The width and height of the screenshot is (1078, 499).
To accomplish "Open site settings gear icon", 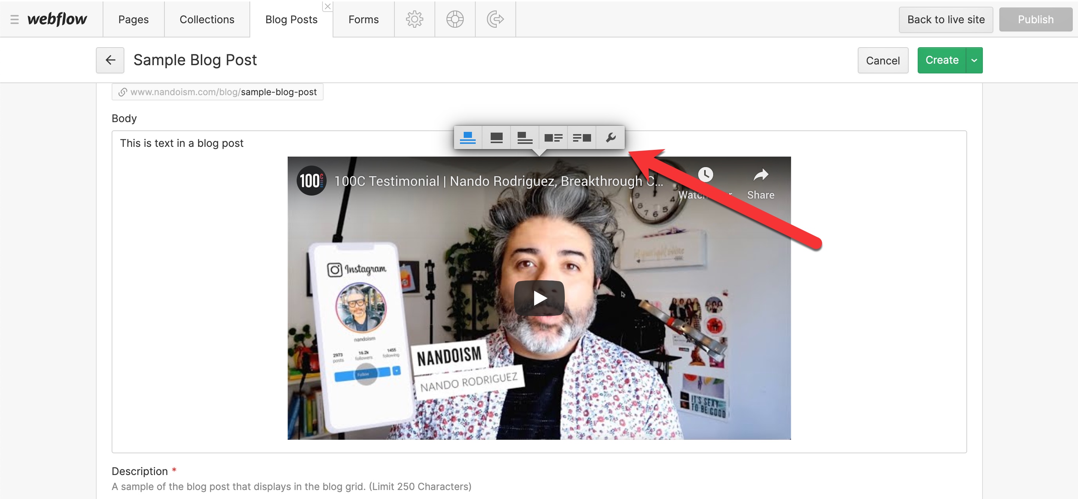I will click(414, 19).
